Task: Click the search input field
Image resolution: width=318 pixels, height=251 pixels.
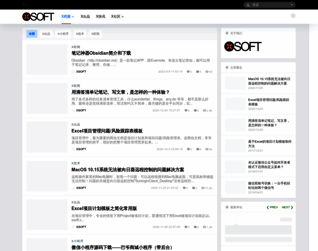Action: click(x=270, y=5)
